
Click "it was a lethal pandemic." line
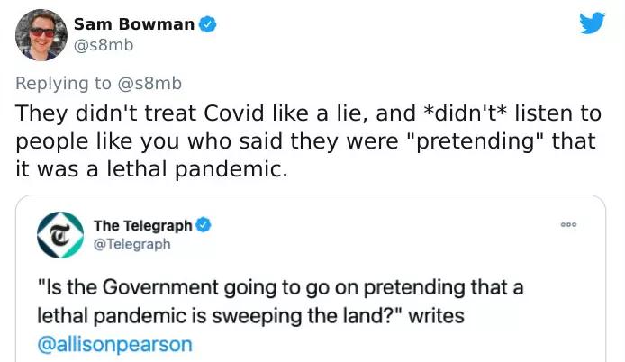pyautogui.click(x=150, y=168)
